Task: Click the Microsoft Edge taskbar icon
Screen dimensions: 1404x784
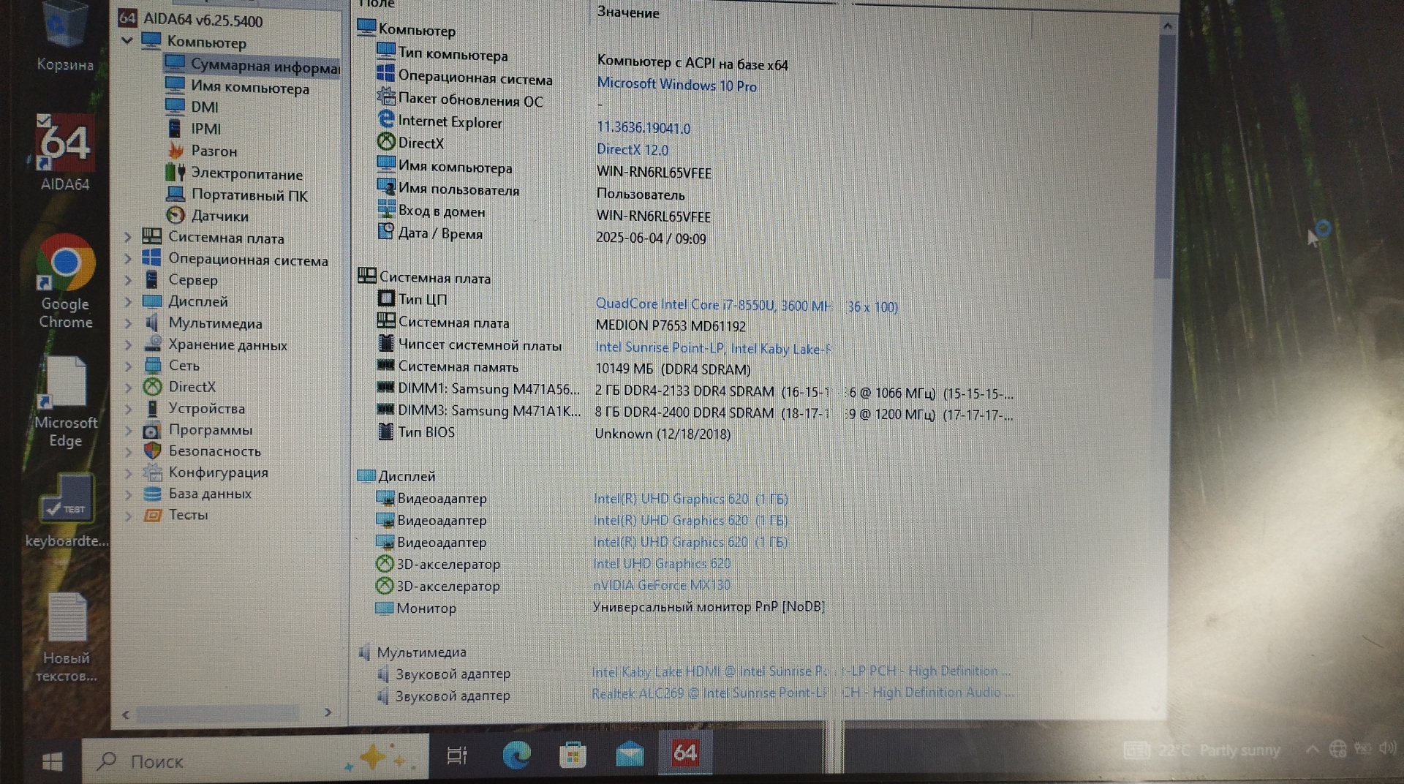Action: [516, 754]
